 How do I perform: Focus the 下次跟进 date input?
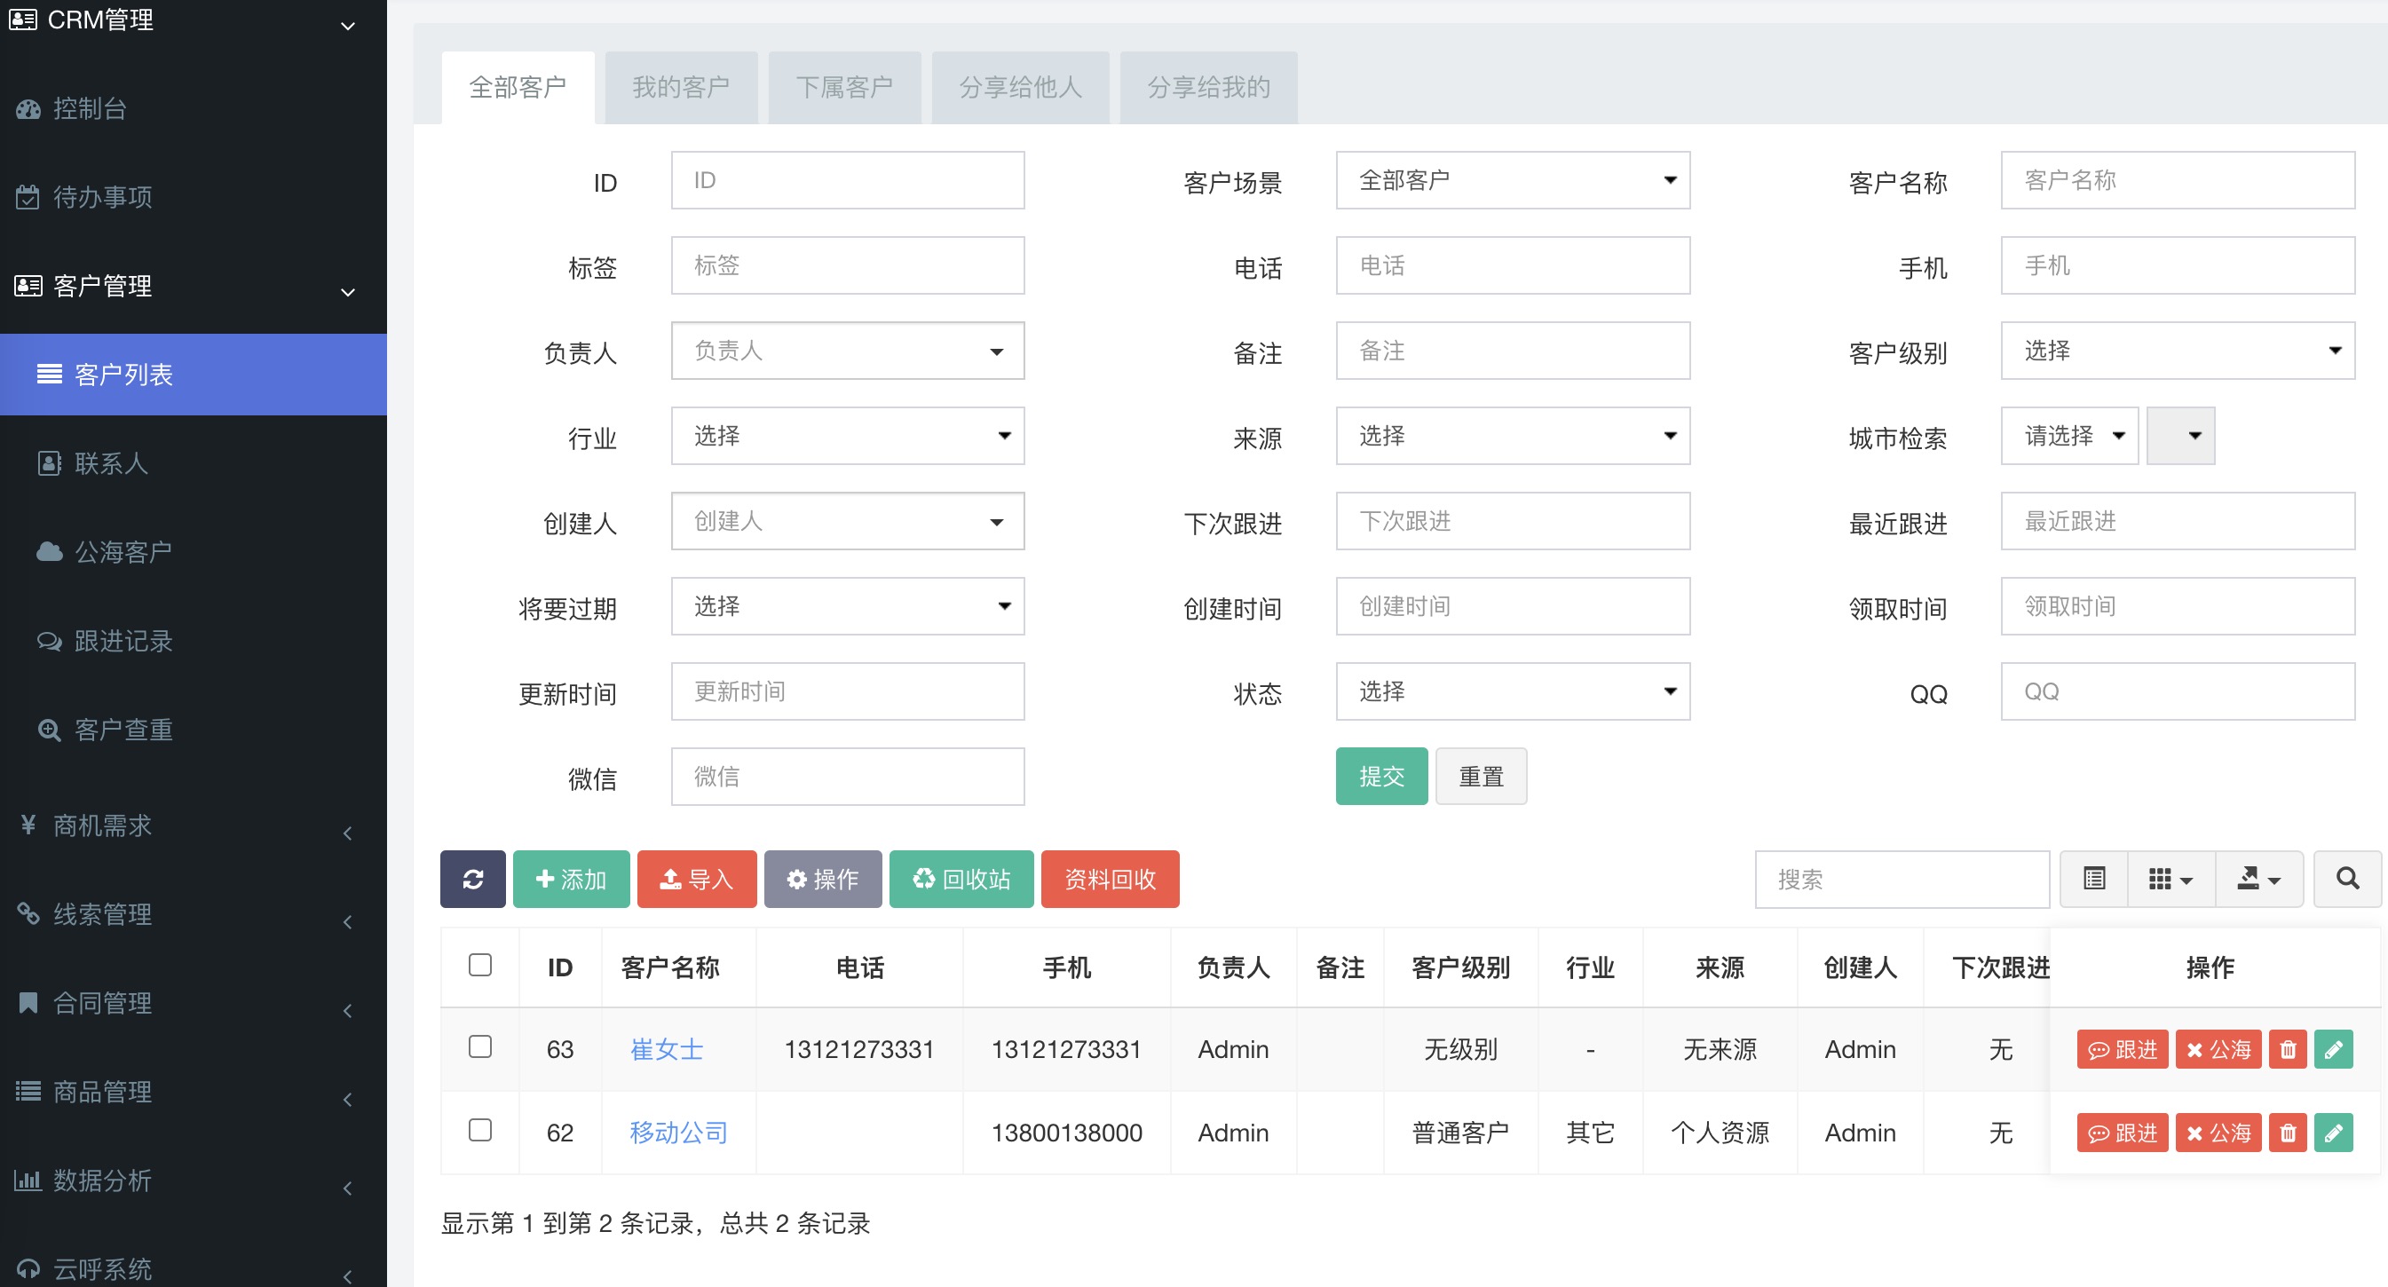[1512, 521]
